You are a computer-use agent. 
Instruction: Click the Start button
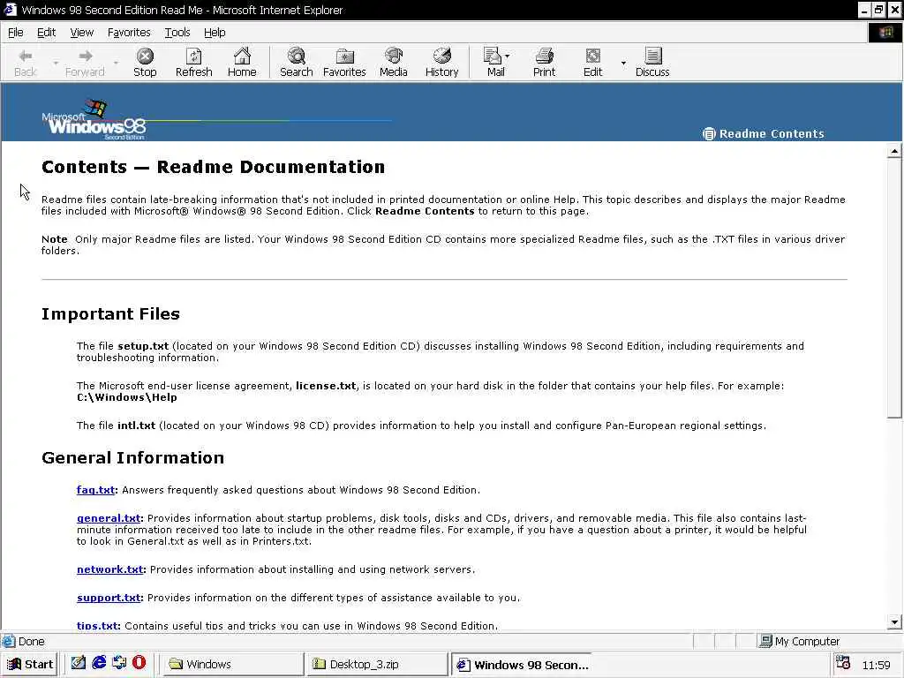[29, 664]
